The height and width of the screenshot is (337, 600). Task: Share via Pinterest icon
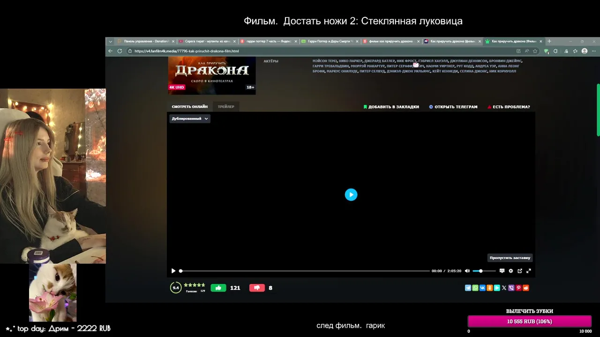[x=518, y=288]
